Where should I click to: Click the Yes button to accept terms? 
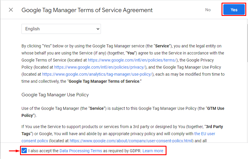click(234, 10)
